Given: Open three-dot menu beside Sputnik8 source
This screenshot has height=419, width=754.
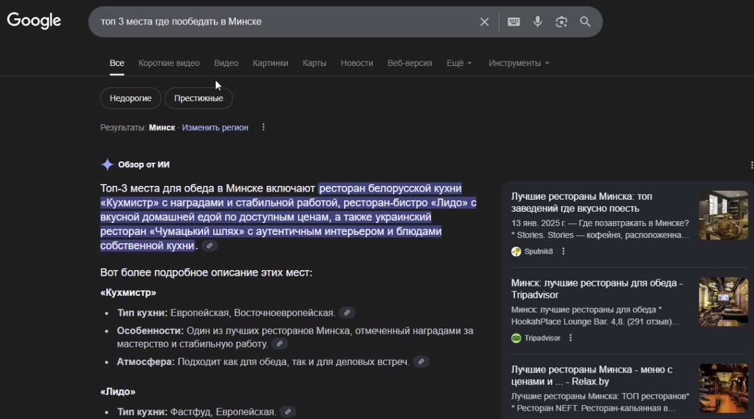Looking at the screenshot, I should 563,251.
